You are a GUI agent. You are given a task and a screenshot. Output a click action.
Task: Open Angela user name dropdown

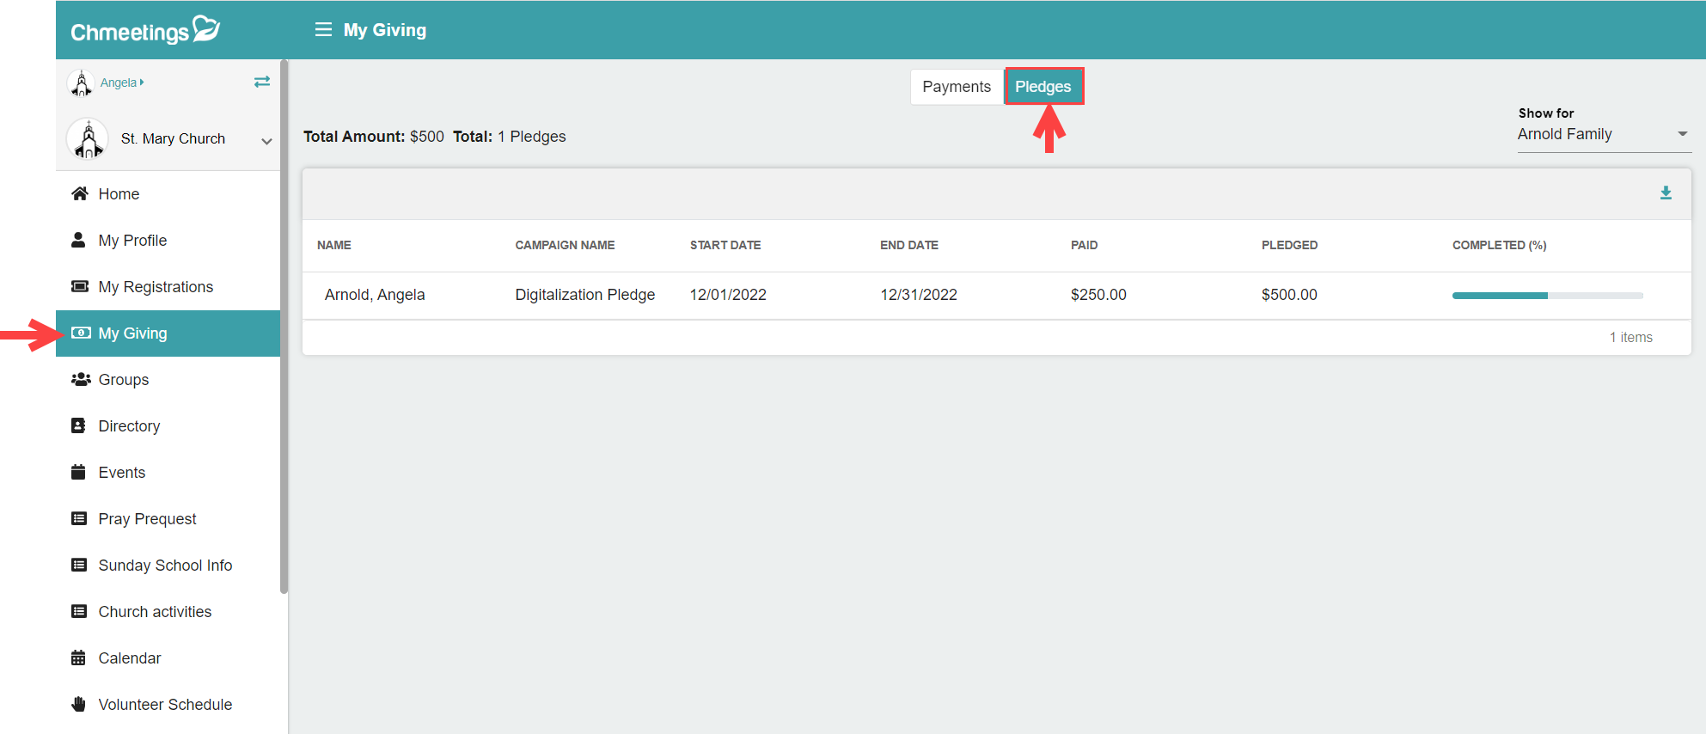pyautogui.click(x=122, y=83)
